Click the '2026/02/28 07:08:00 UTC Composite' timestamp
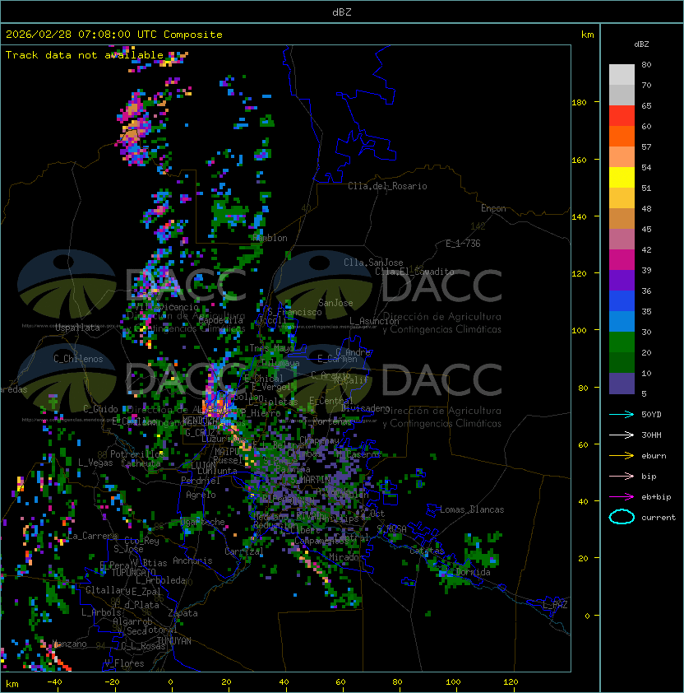 (114, 35)
